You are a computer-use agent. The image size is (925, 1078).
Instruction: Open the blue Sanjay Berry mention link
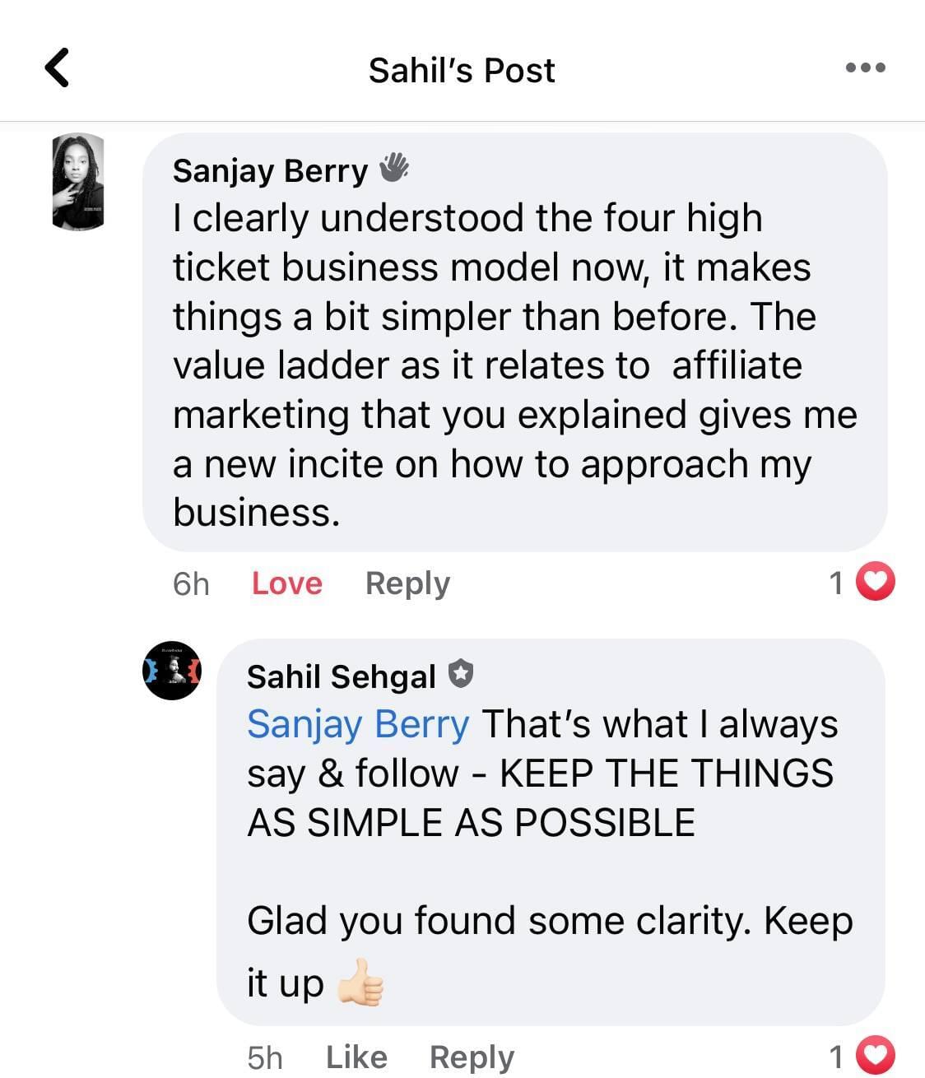click(x=358, y=724)
